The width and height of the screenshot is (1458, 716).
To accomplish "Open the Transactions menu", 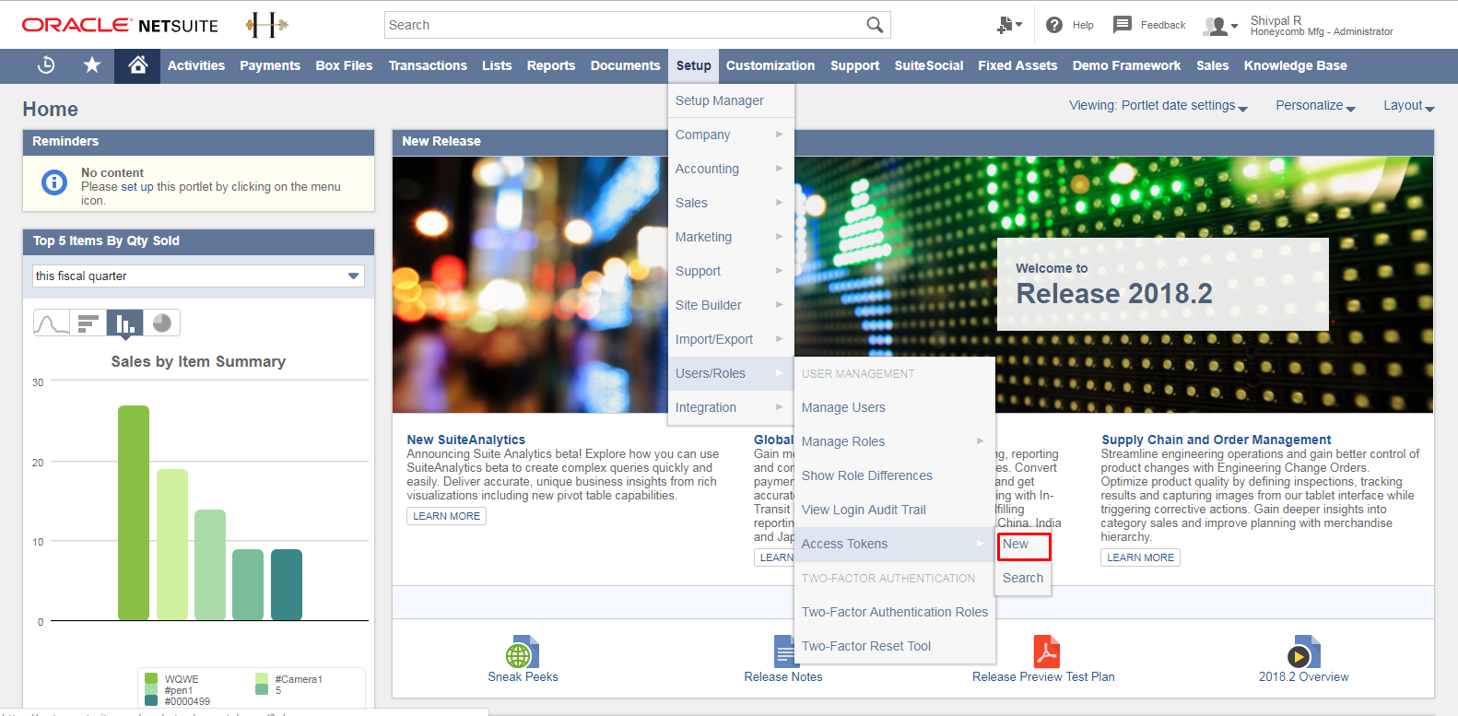I will pyautogui.click(x=428, y=65).
